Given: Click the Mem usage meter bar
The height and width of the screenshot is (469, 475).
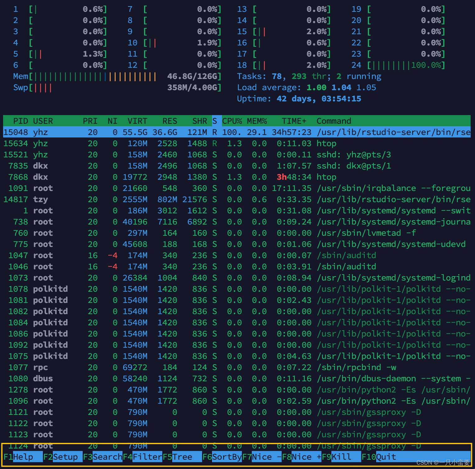Looking at the screenshot, I should [118, 77].
